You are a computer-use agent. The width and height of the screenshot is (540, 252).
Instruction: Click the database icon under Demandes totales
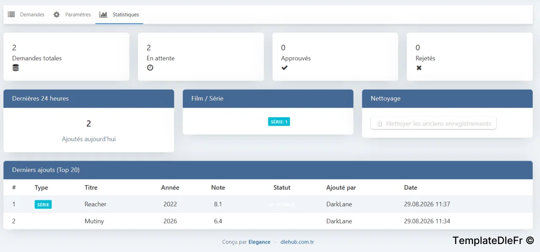click(16, 67)
